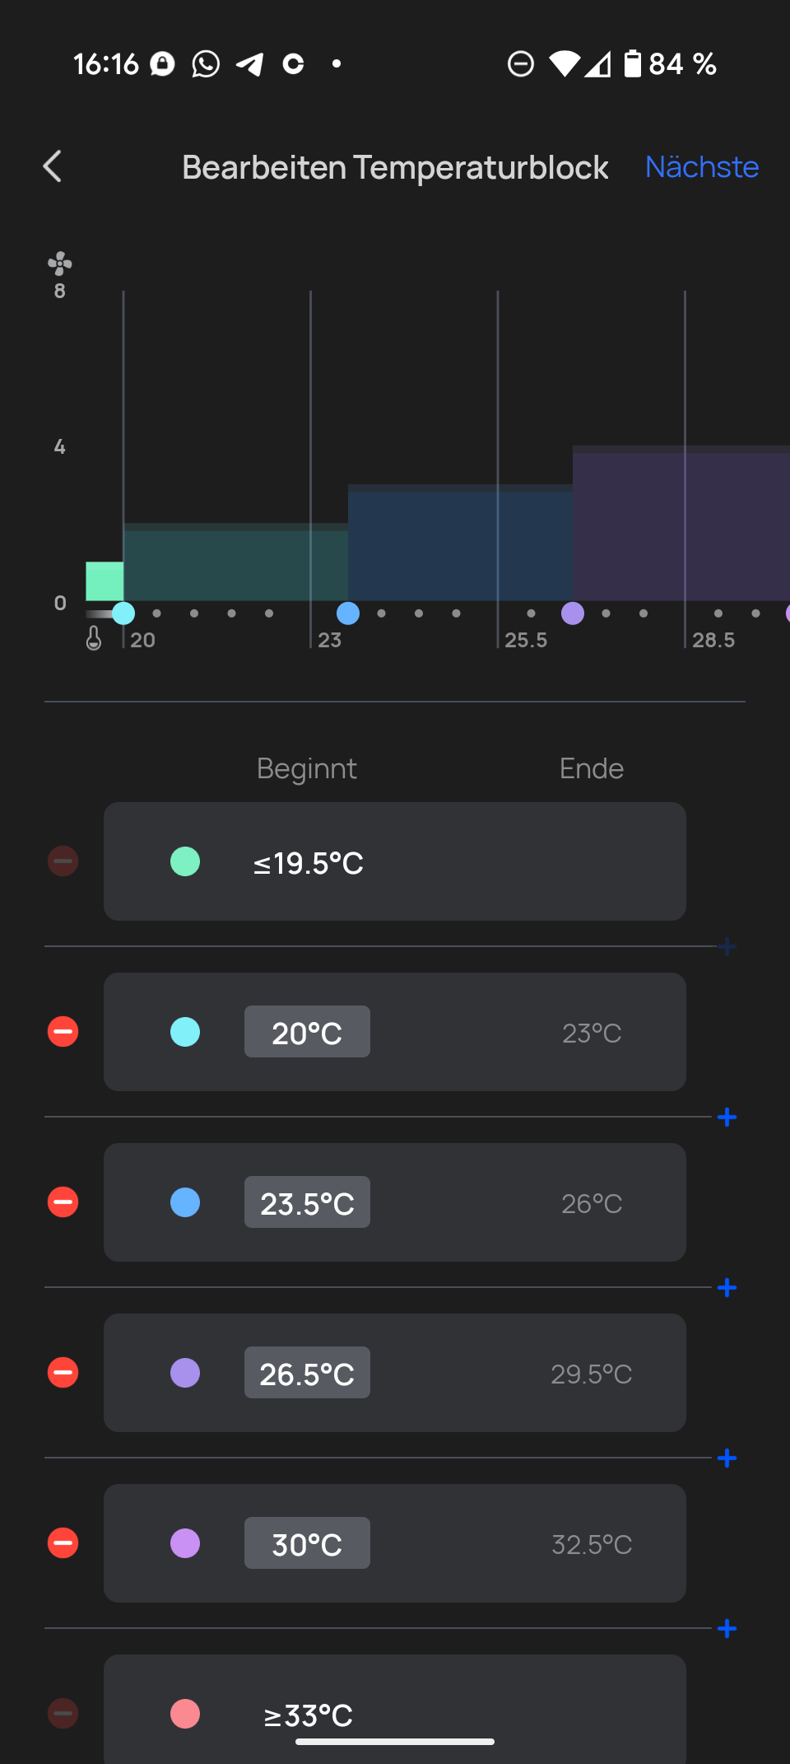
Task: Tap Nächste to continue
Action: click(x=702, y=166)
